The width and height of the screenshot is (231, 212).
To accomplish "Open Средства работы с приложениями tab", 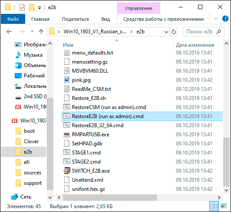I will 163,19.
